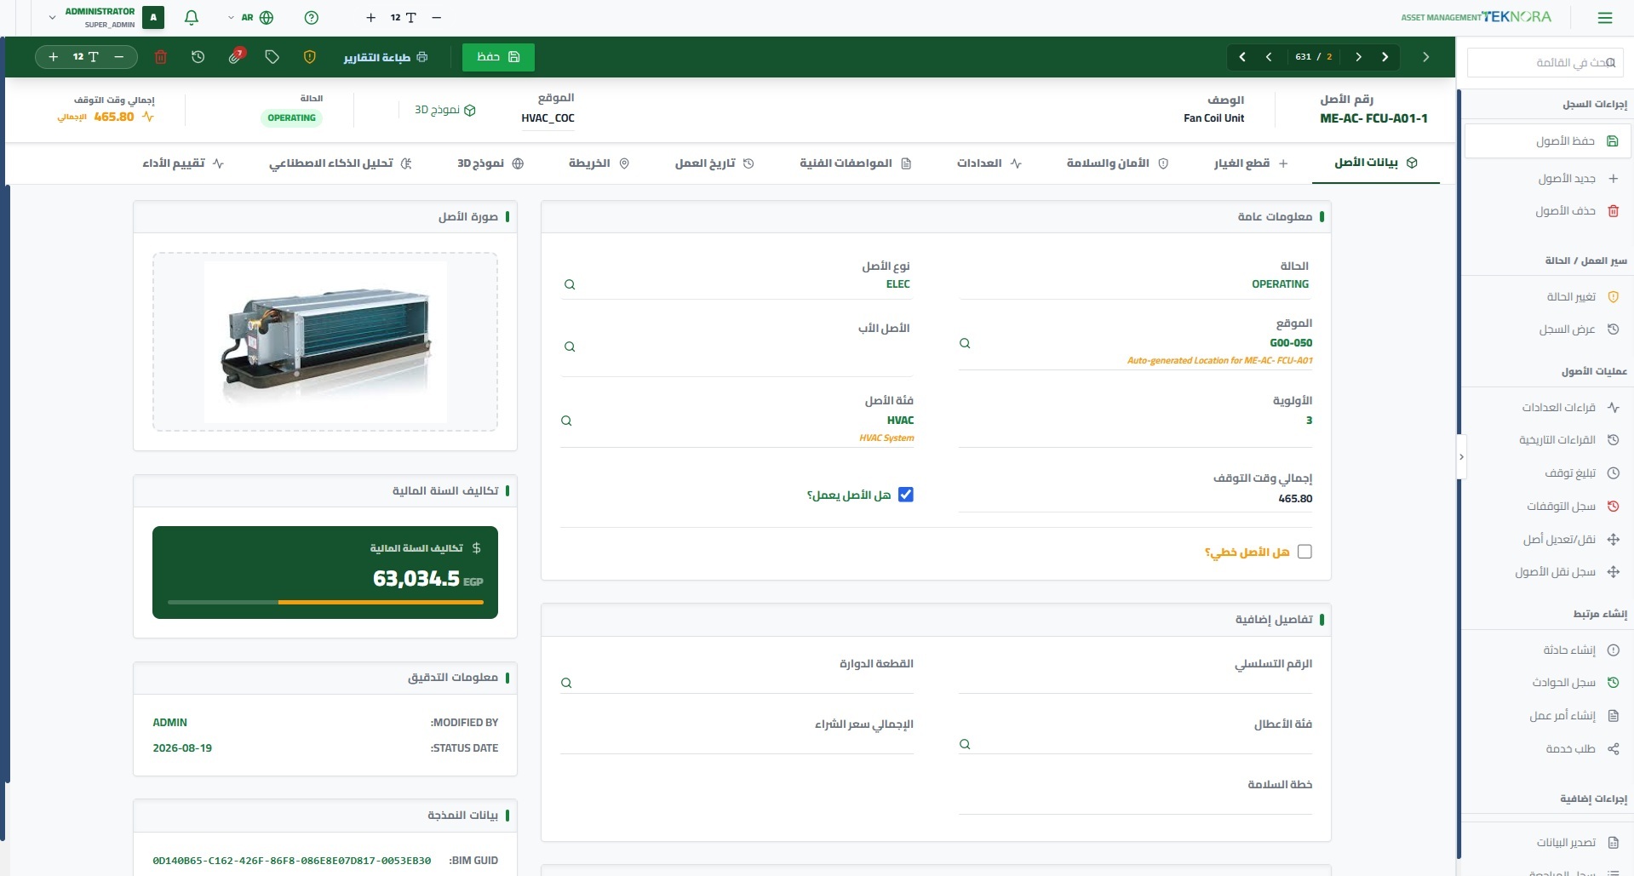Open attachments paperclip with the badge
Viewport: 1634px width, 876px height.
click(x=236, y=57)
